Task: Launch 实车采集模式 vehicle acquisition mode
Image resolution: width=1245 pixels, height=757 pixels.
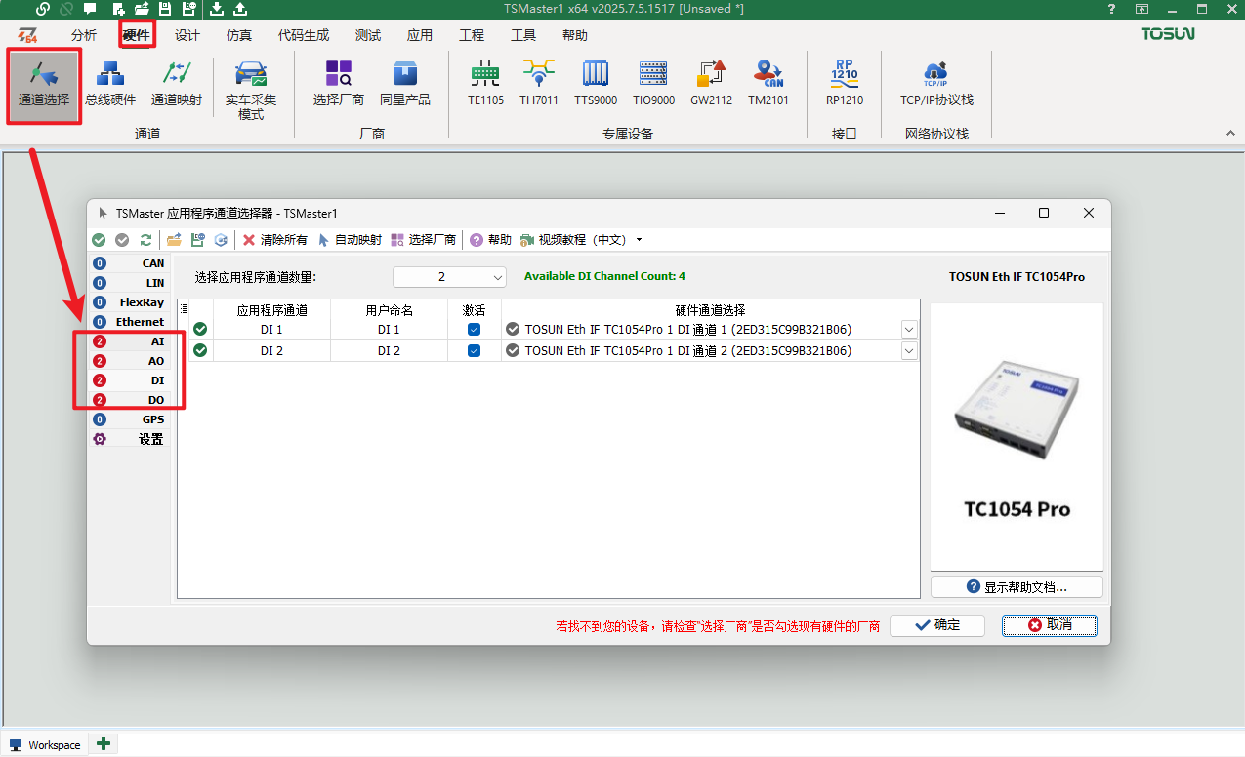Action: point(251,90)
